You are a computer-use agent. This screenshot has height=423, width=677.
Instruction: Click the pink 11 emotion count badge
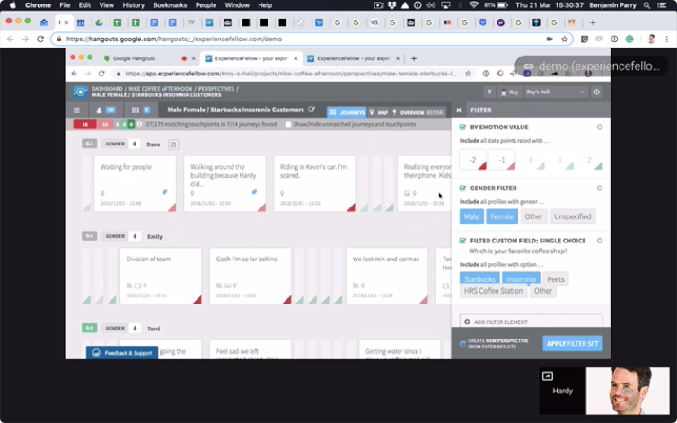(x=104, y=125)
